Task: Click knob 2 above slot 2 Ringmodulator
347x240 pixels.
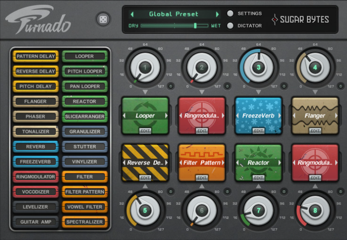Action: [x=202, y=67]
